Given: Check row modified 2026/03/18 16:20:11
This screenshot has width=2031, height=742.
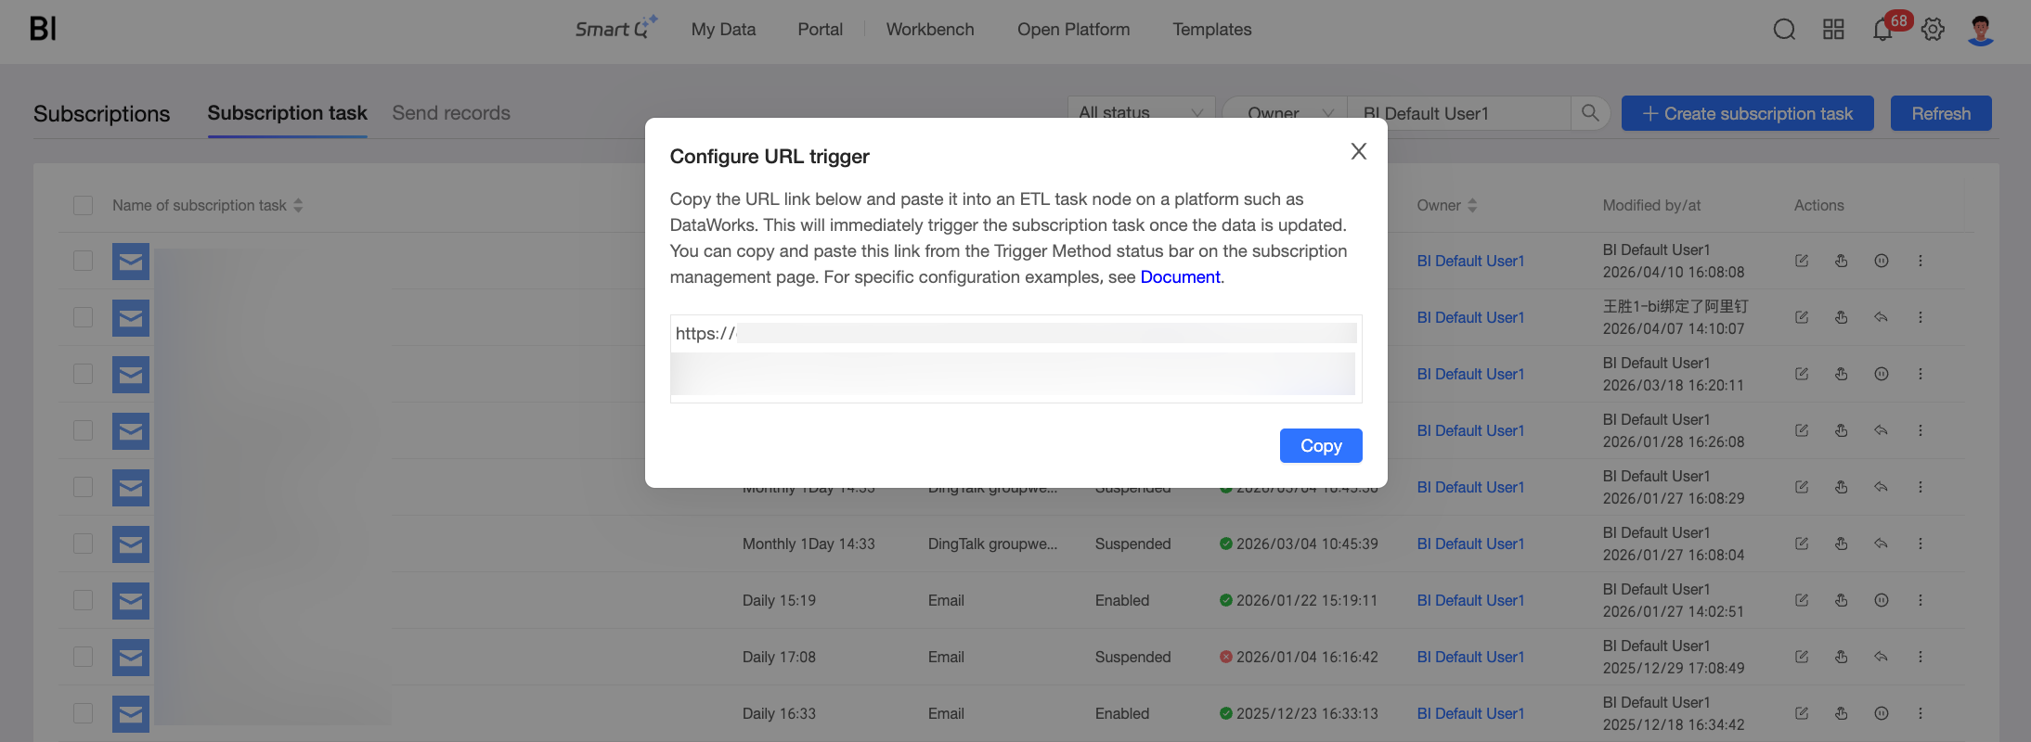Looking at the screenshot, I should [x=84, y=374].
